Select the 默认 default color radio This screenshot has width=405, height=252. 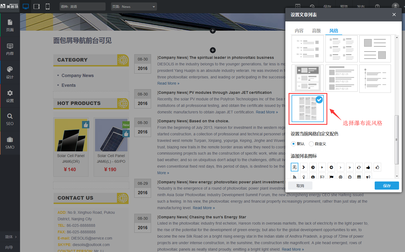(x=293, y=144)
